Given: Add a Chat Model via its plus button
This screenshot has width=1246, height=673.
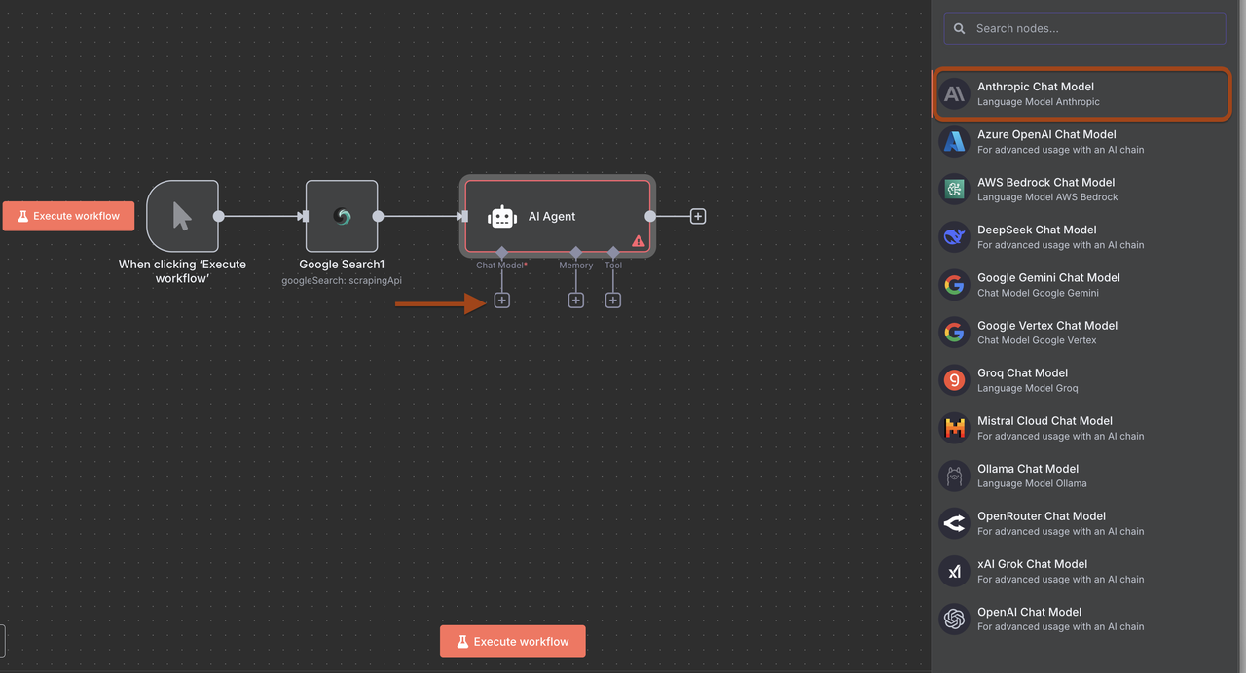Looking at the screenshot, I should pyautogui.click(x=501, y=301).
